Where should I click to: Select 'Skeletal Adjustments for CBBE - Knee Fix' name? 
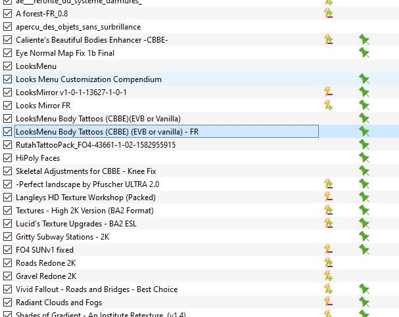pos(85,171)
